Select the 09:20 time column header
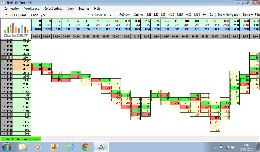Screen dimensions: 260x152 click(37, 36)
